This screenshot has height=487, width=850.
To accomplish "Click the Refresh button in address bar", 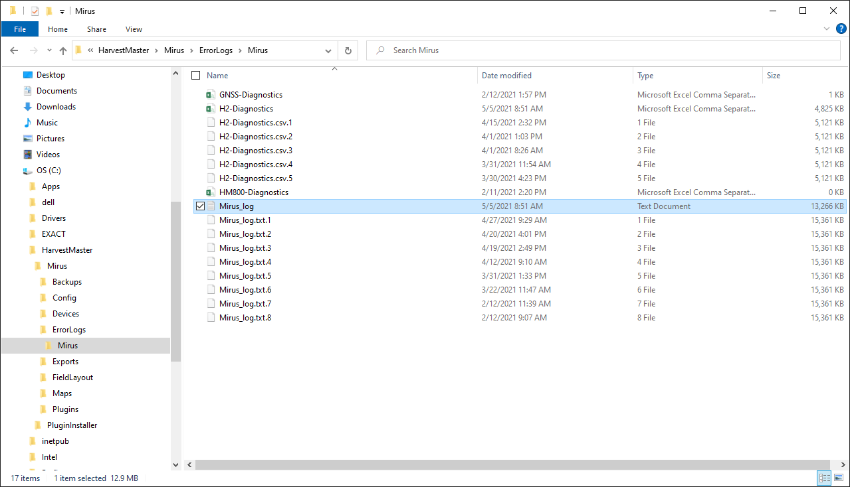I will [348, 50].
